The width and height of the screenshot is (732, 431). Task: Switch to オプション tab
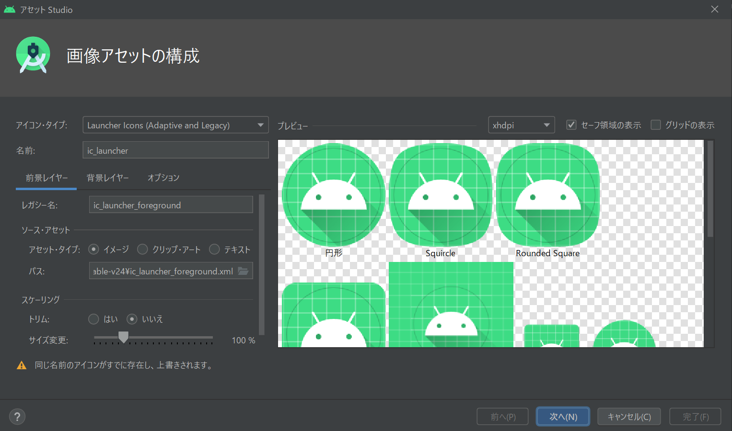163,178
